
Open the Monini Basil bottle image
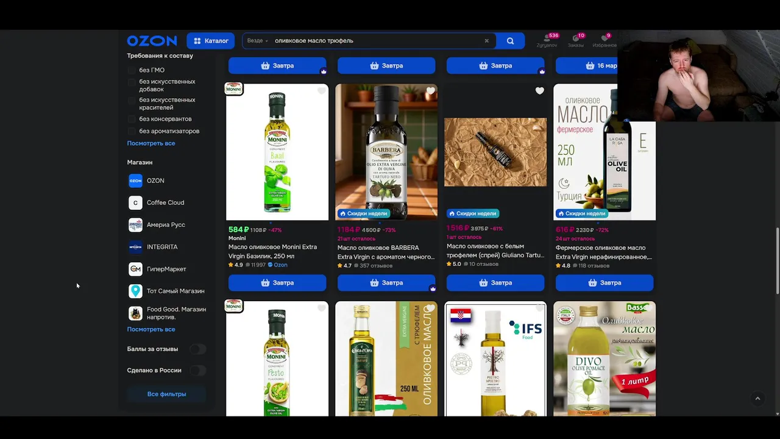(277, 152)
